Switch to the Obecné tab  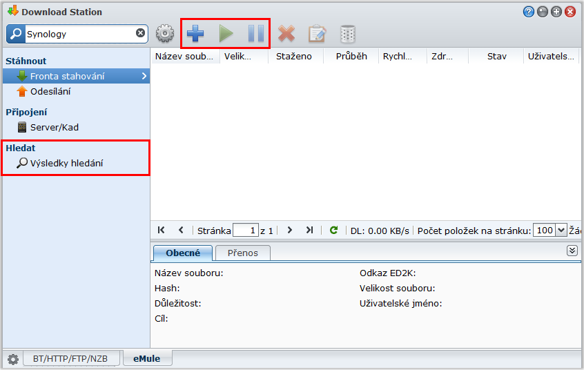pos(183,253)
